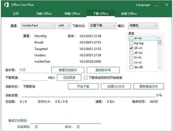Click version 16.0.9026.2006
This screenshot has width=173, height=132.
click(x=90, y=62)
